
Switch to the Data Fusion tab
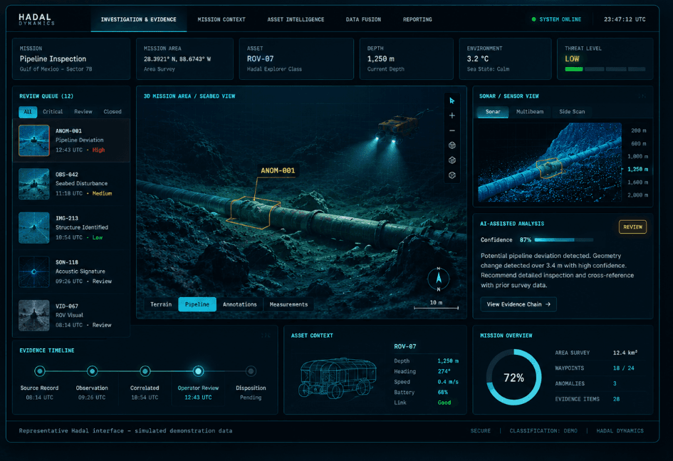[x=363, y=20]
